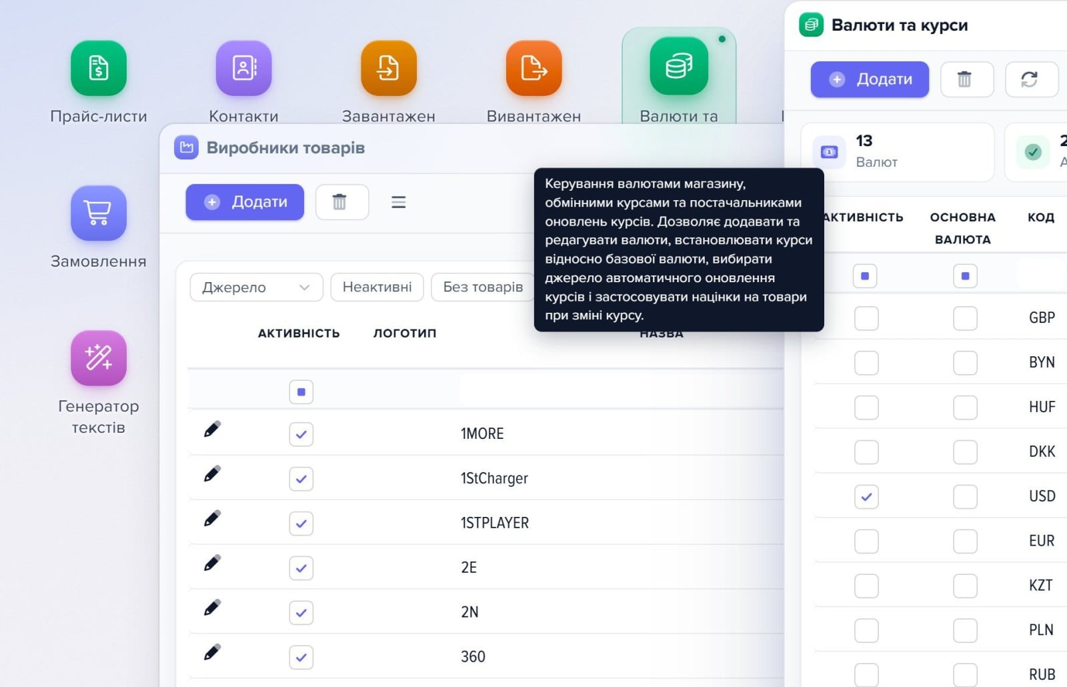The width and height of the screenshot is (1067, 687).
Task: Add a new manufacturer with Додати
Action: (x=245, y=202)
